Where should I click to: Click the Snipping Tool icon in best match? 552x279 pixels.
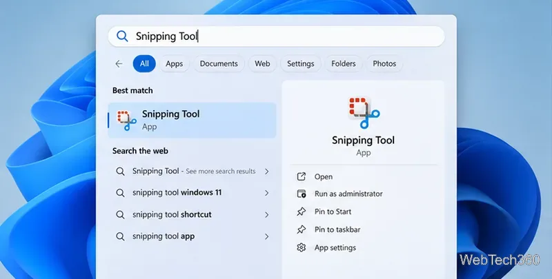pos(126,121)
